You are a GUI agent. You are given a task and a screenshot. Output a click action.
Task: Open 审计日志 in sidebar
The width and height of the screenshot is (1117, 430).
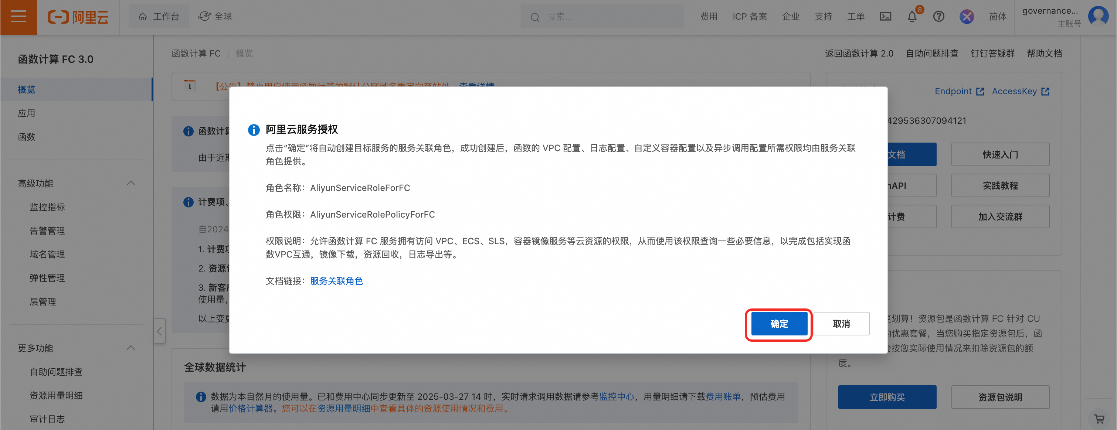pyautogui.click(x=47, y=419)
